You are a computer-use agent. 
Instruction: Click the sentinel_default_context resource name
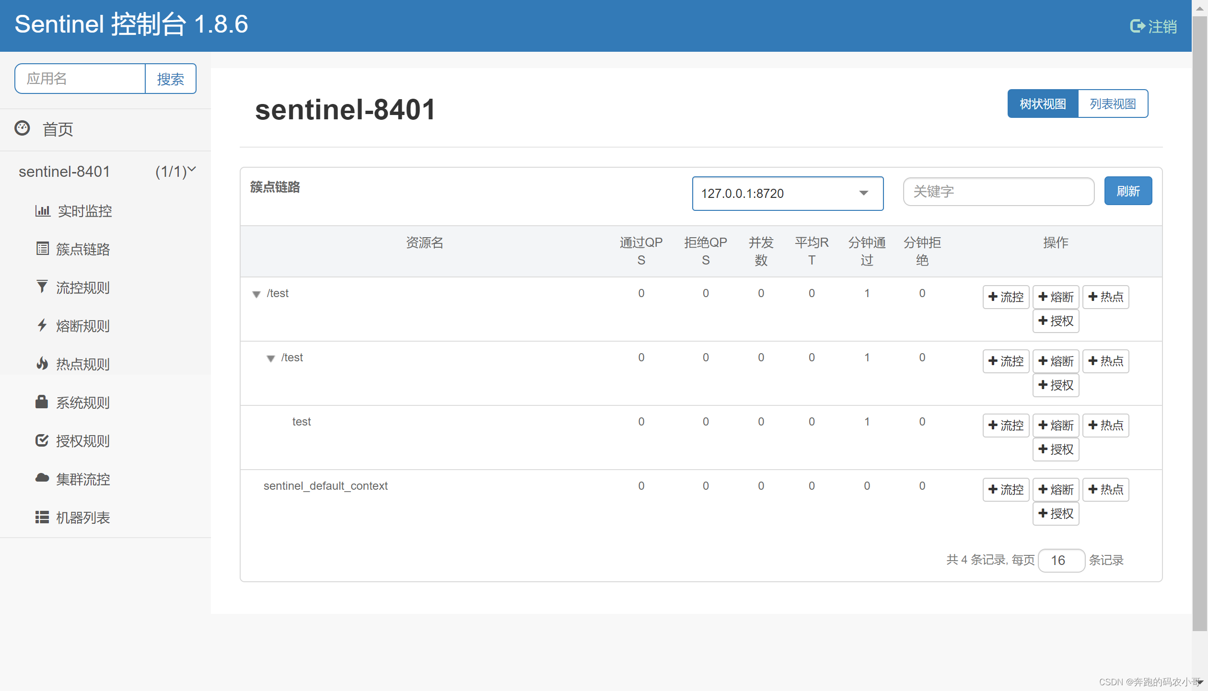tap(325, 486)
